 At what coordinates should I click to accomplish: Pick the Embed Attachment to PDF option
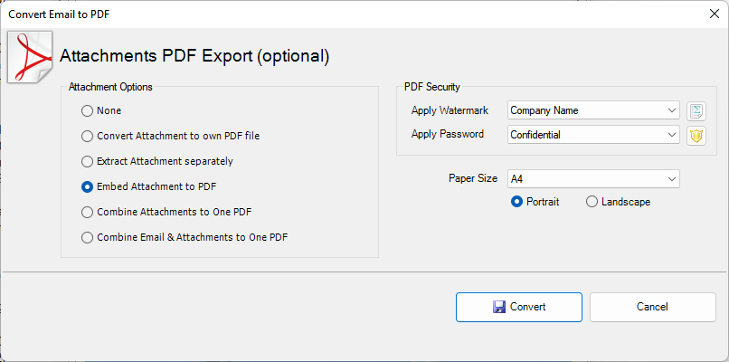pos(88,187)
